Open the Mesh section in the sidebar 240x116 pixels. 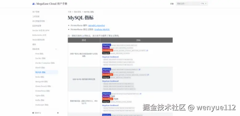[x=38, y=40]
